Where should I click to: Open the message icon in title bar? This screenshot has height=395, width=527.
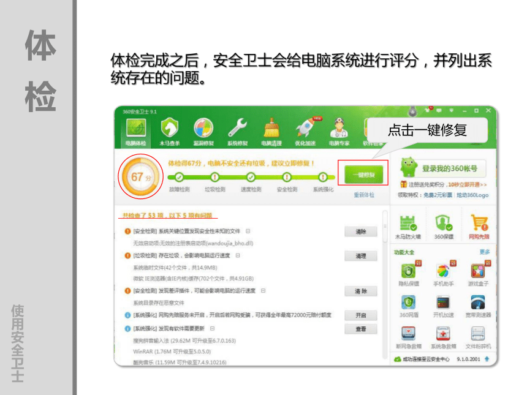(439, 110)
